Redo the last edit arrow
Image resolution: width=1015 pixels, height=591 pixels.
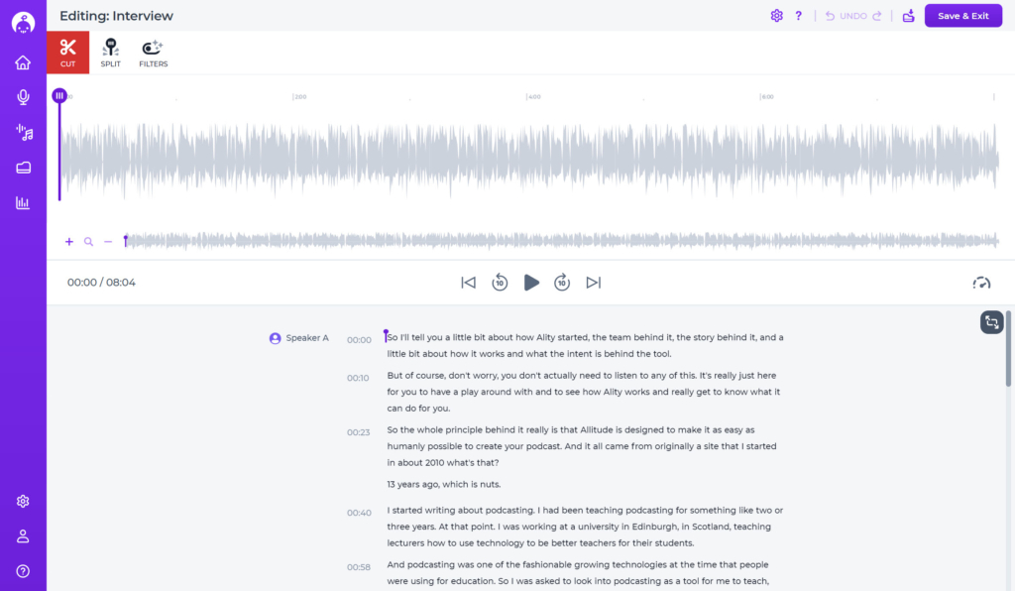pyautogui.click(x=877, y=16)
